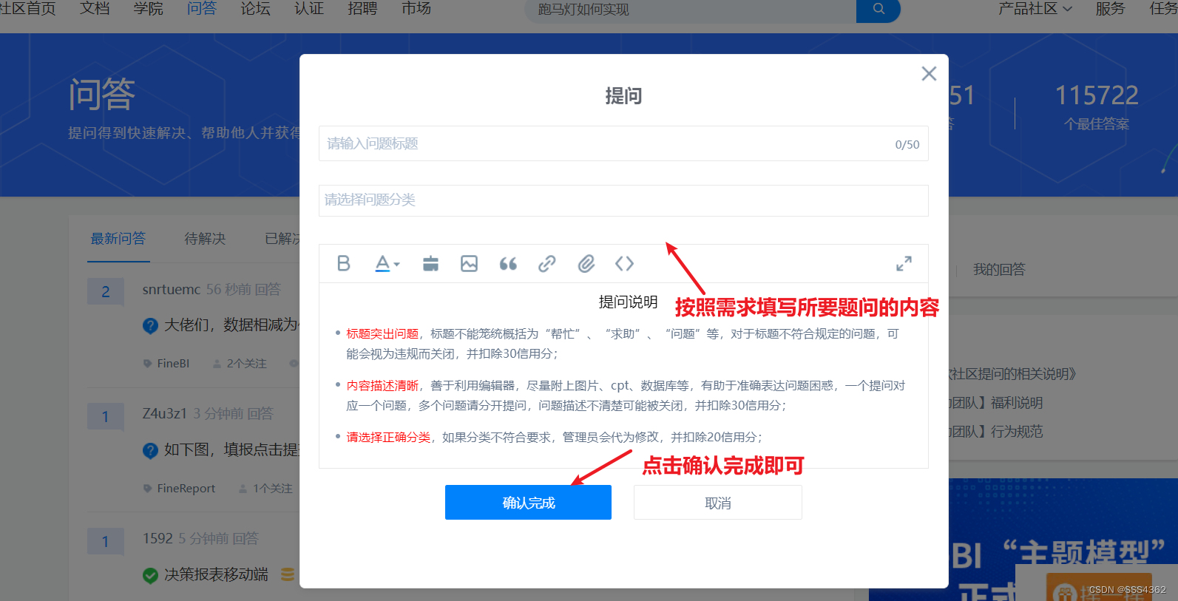Open the 文档 nav menu item
The width and height of the screenshot is (1178, 601).
pos(95,9)
